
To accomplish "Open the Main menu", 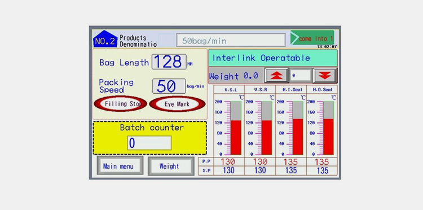I will coord(120,165).
